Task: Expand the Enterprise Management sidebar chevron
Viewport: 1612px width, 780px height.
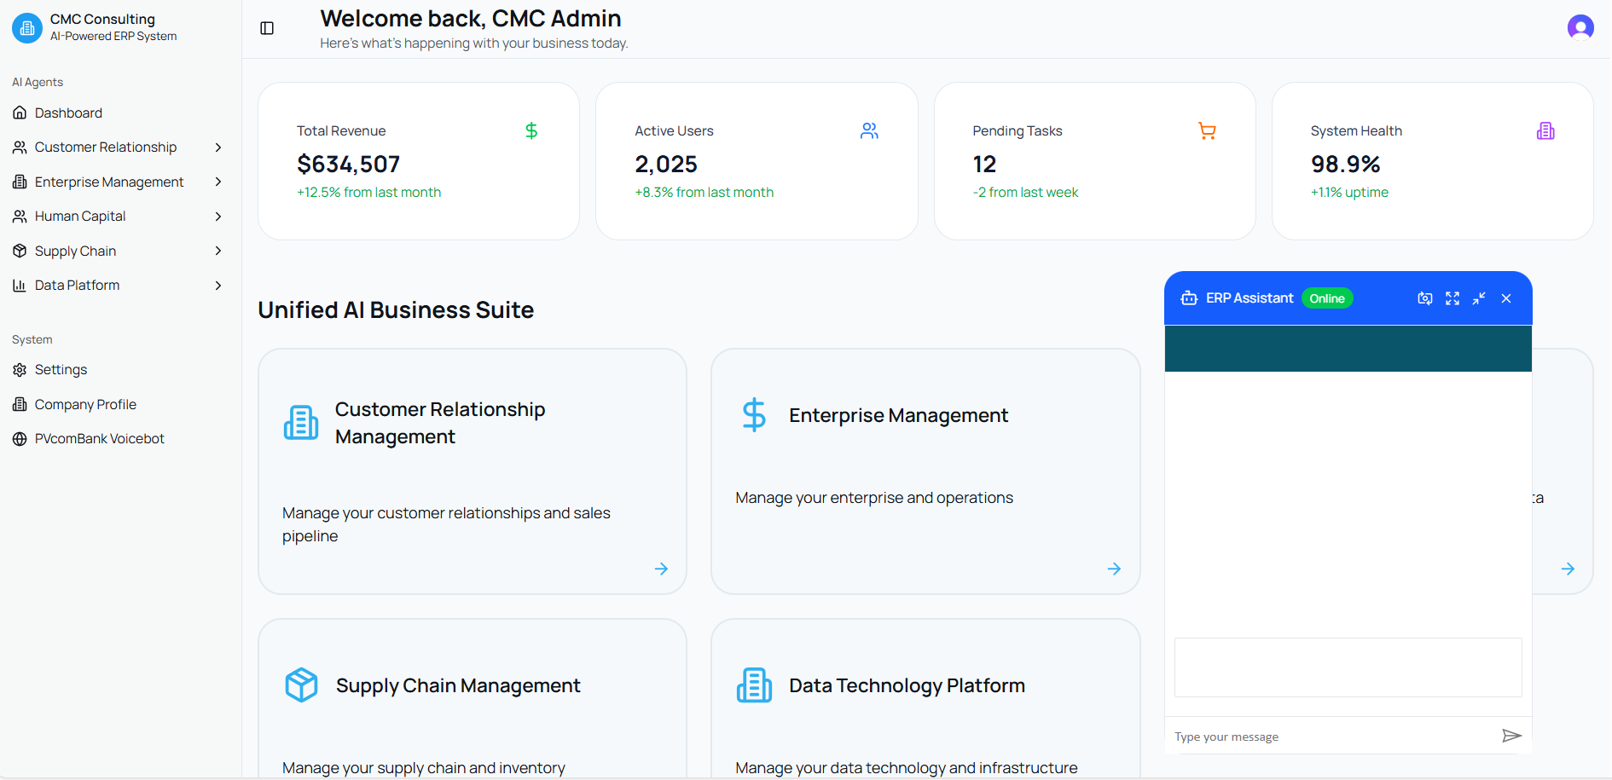Action: pos(218,182)
